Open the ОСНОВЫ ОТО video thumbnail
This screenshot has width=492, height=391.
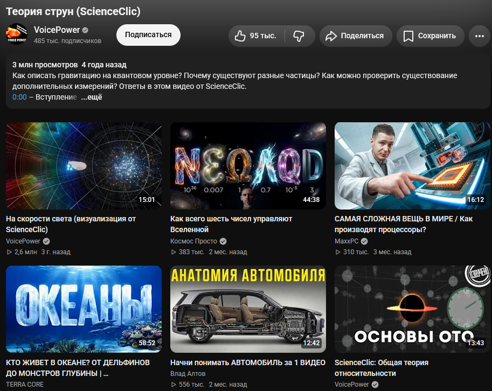pyautogui.click(x=412, y=309)
